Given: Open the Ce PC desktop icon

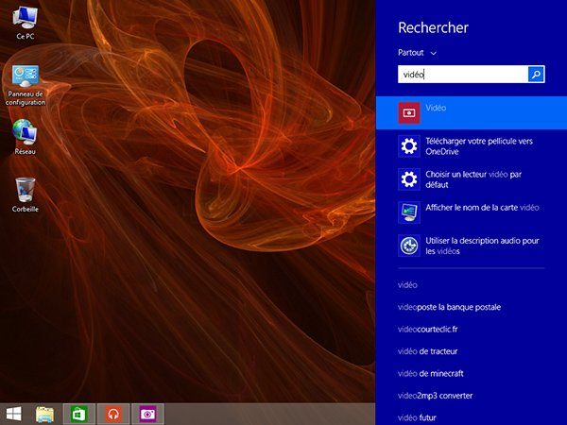Looking at the screenshot, I should pos(25,23).
